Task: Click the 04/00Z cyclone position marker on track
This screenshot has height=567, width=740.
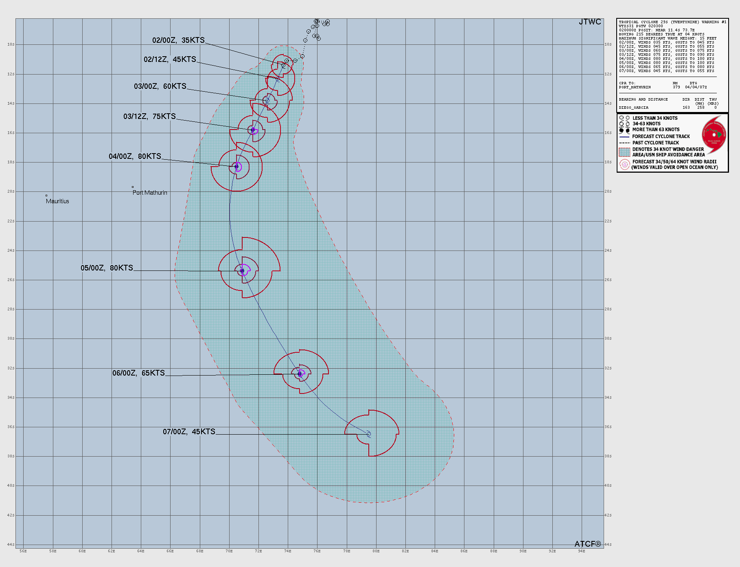Action: tap(236, 166)
